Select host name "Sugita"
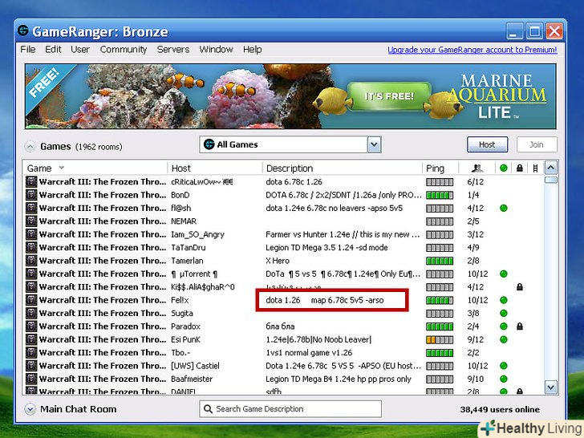Screen dimensions: 584x438 tap(182, 313)
